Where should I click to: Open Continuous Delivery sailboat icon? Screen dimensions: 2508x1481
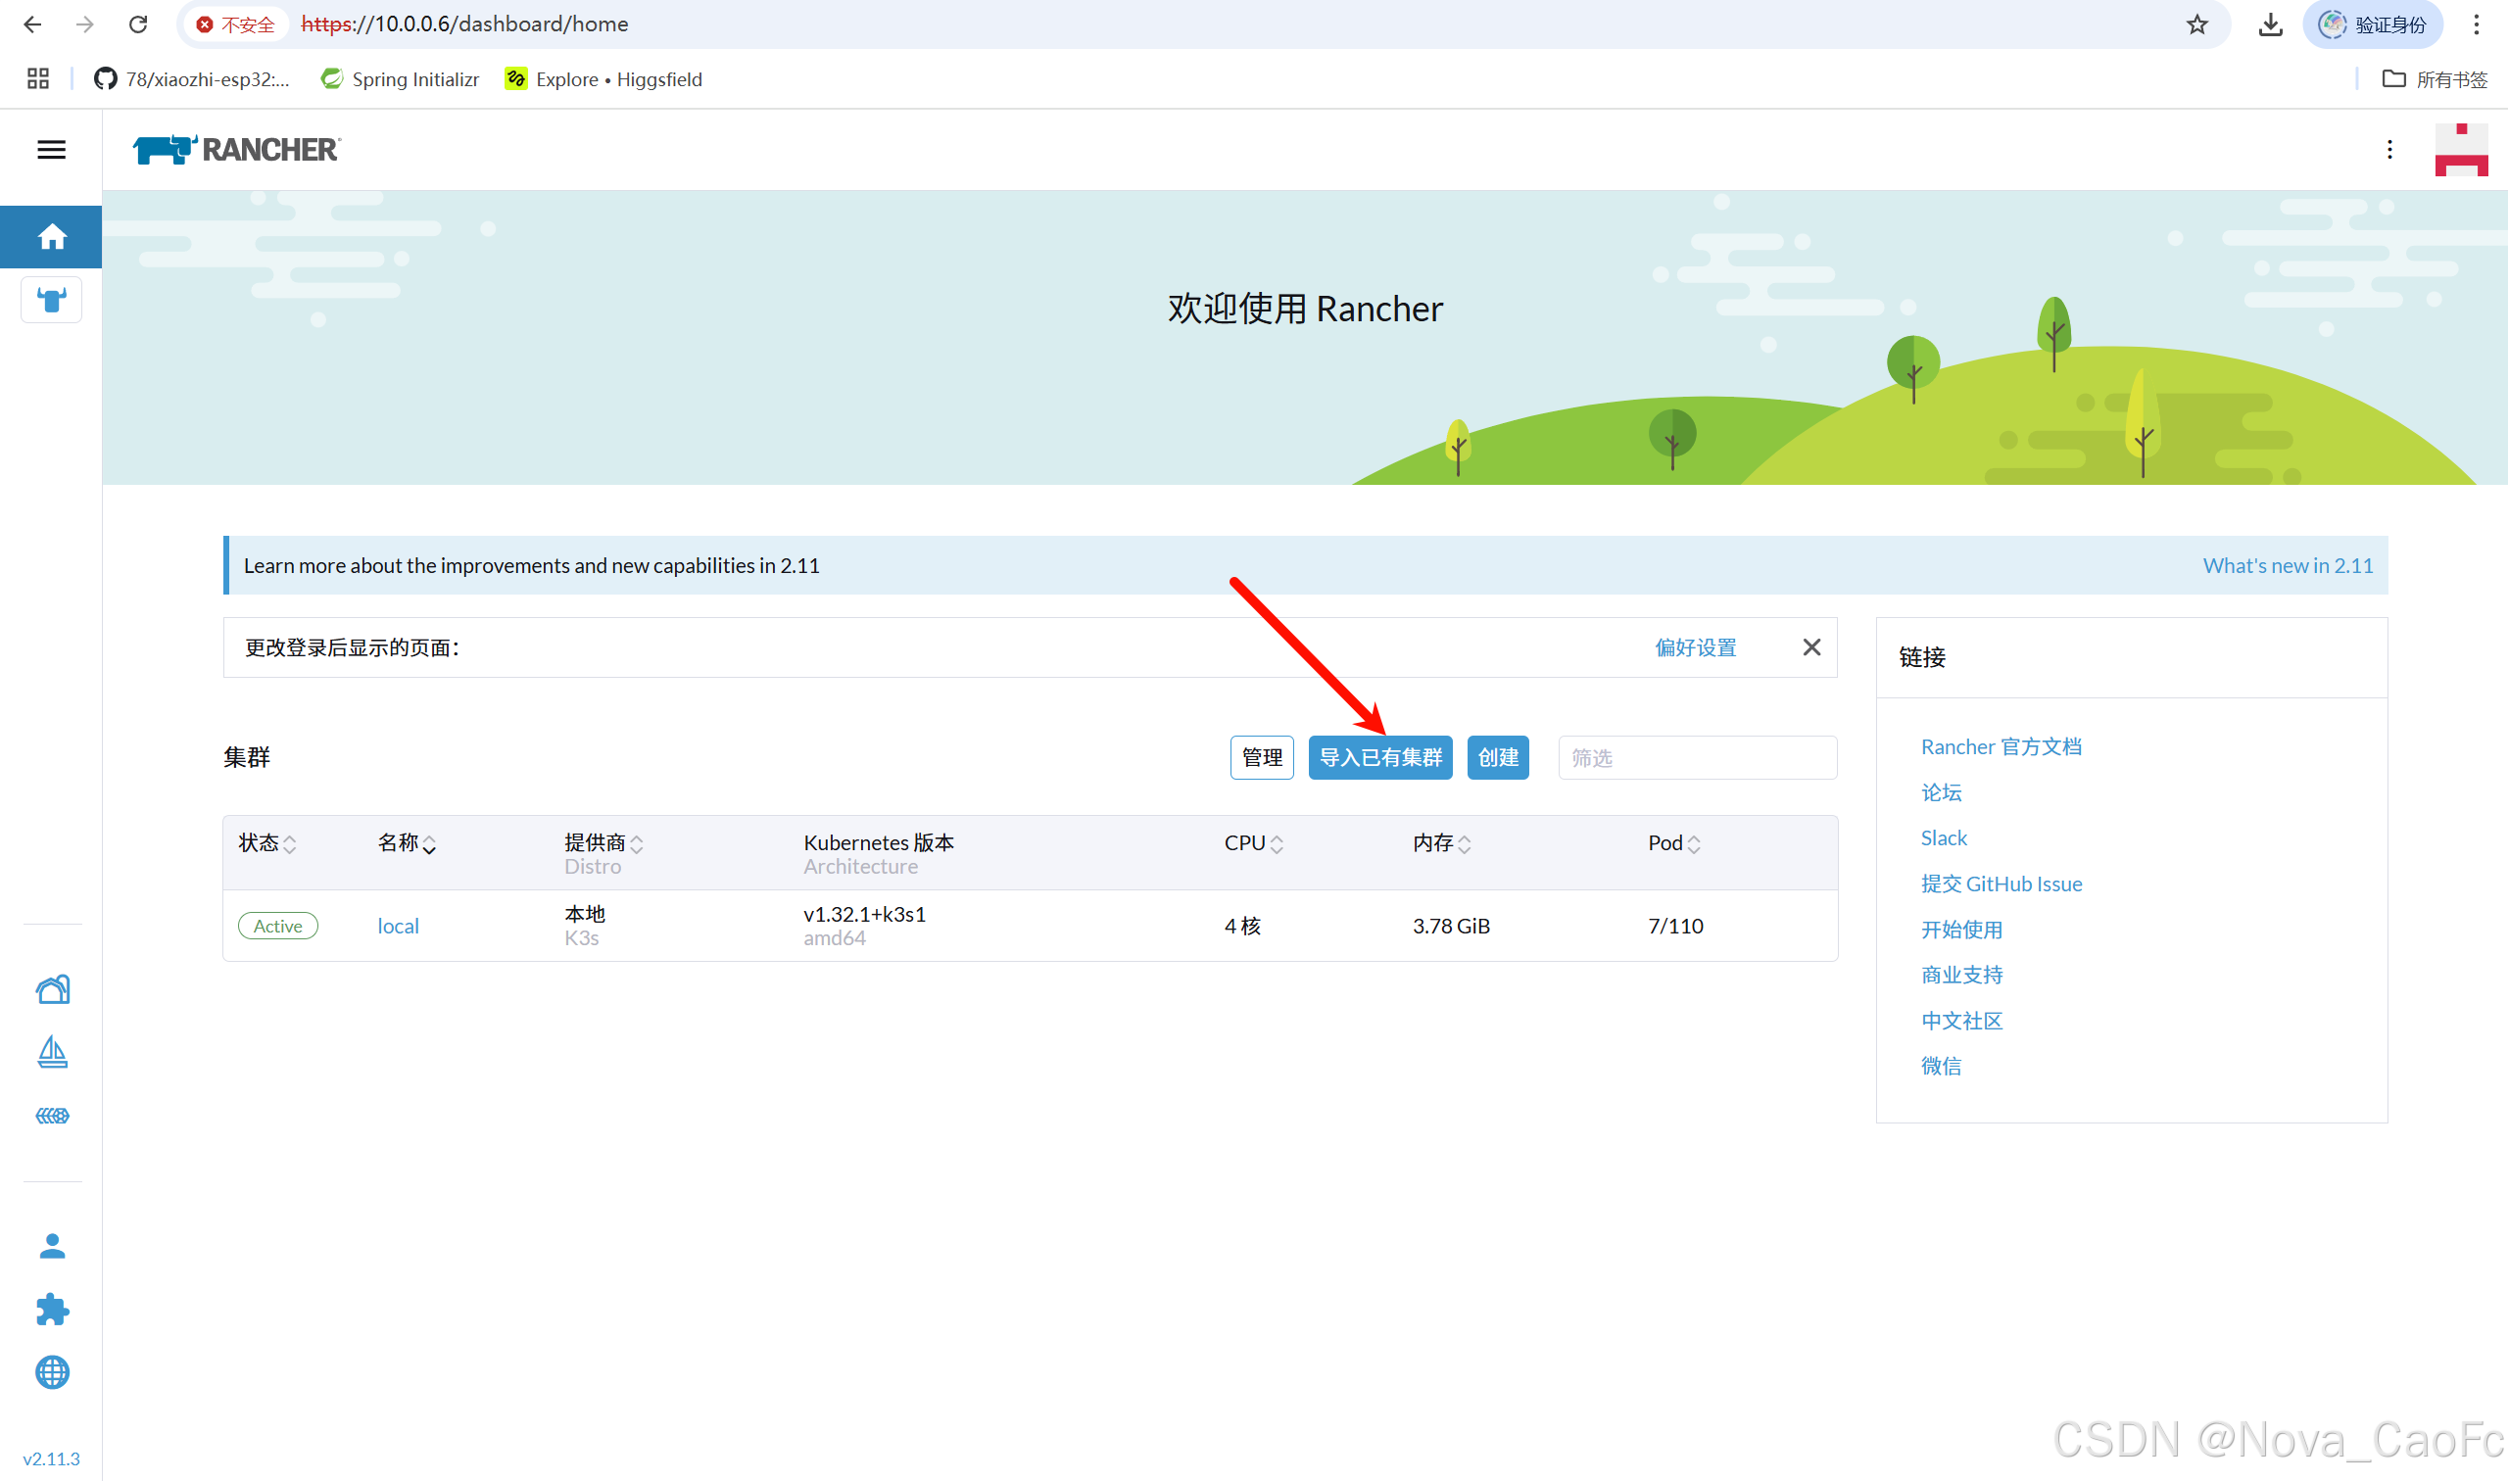(52, 1052)
